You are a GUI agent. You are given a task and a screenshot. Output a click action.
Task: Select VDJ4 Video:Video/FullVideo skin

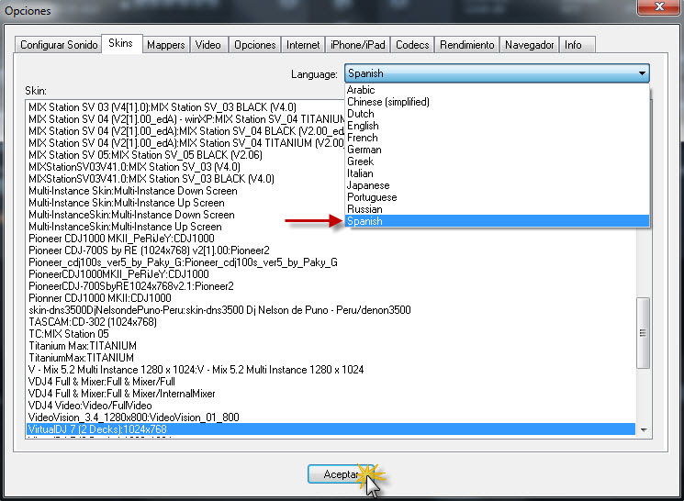(x=331, y=406)
